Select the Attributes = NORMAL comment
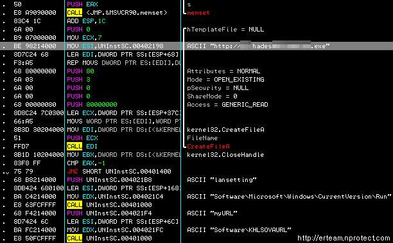This screenshot has height=243, width=393. coord(223,71)
